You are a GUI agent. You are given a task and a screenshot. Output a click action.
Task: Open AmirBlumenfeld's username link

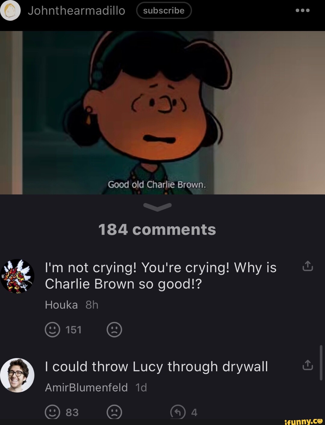coord(86,388)
